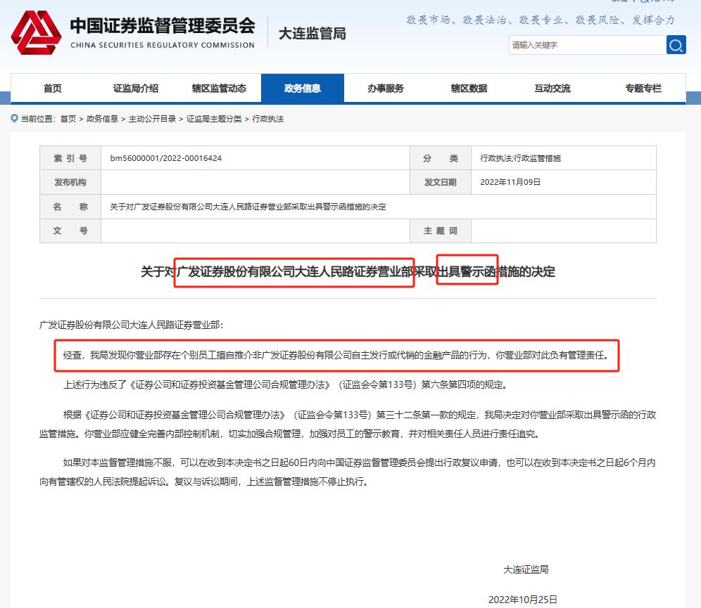
Task: Click the location pin icon beside 当前位置
Action: (x=13, y=119)
